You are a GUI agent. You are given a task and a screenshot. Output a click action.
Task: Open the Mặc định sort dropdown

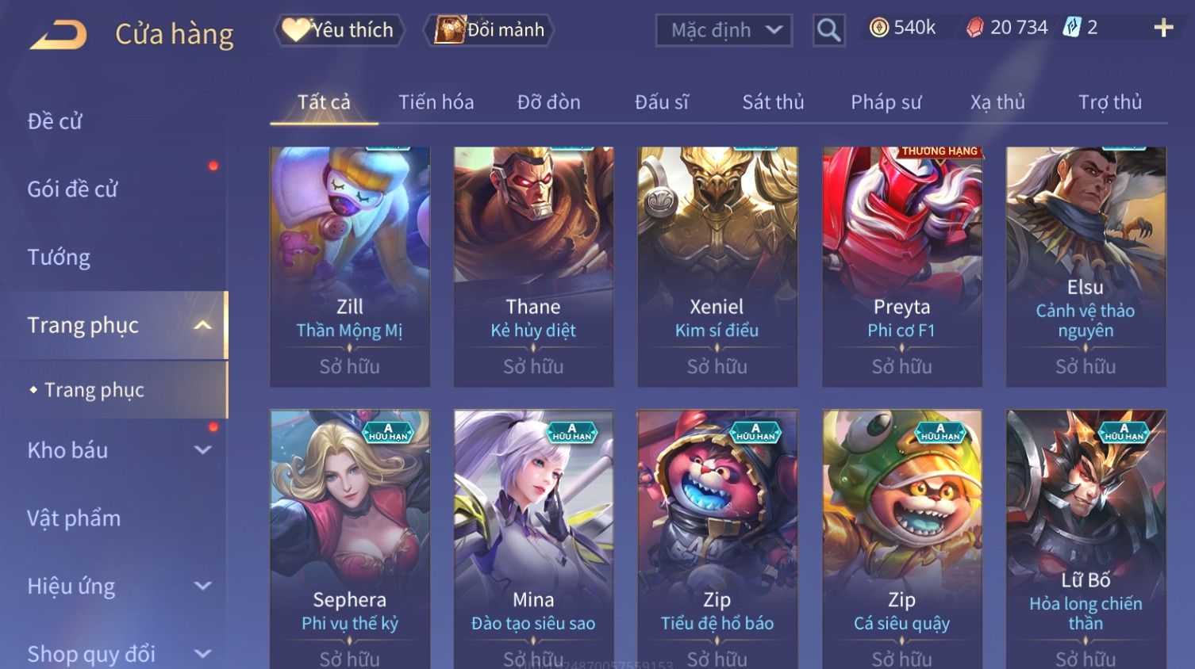[x=724, y=30]
